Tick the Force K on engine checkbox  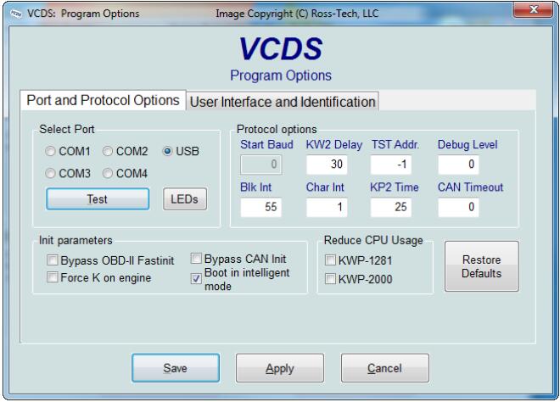[x=52, y=277]
